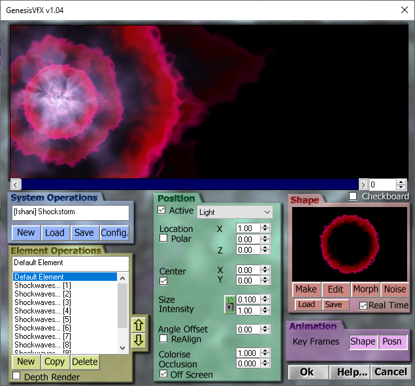Move selected element down with arrow
The height and width of the screenshot is (386, 415).
coord(139,340)
